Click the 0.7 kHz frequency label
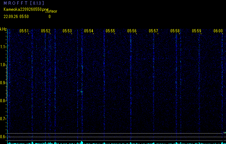This screenshot has height=144, width=226. [x=3, y=119]
